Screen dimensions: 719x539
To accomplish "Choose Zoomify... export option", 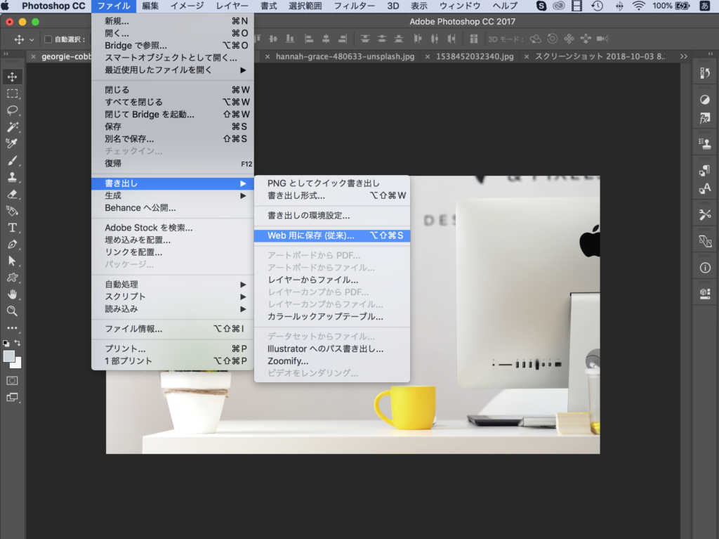I will click(332, 361).
